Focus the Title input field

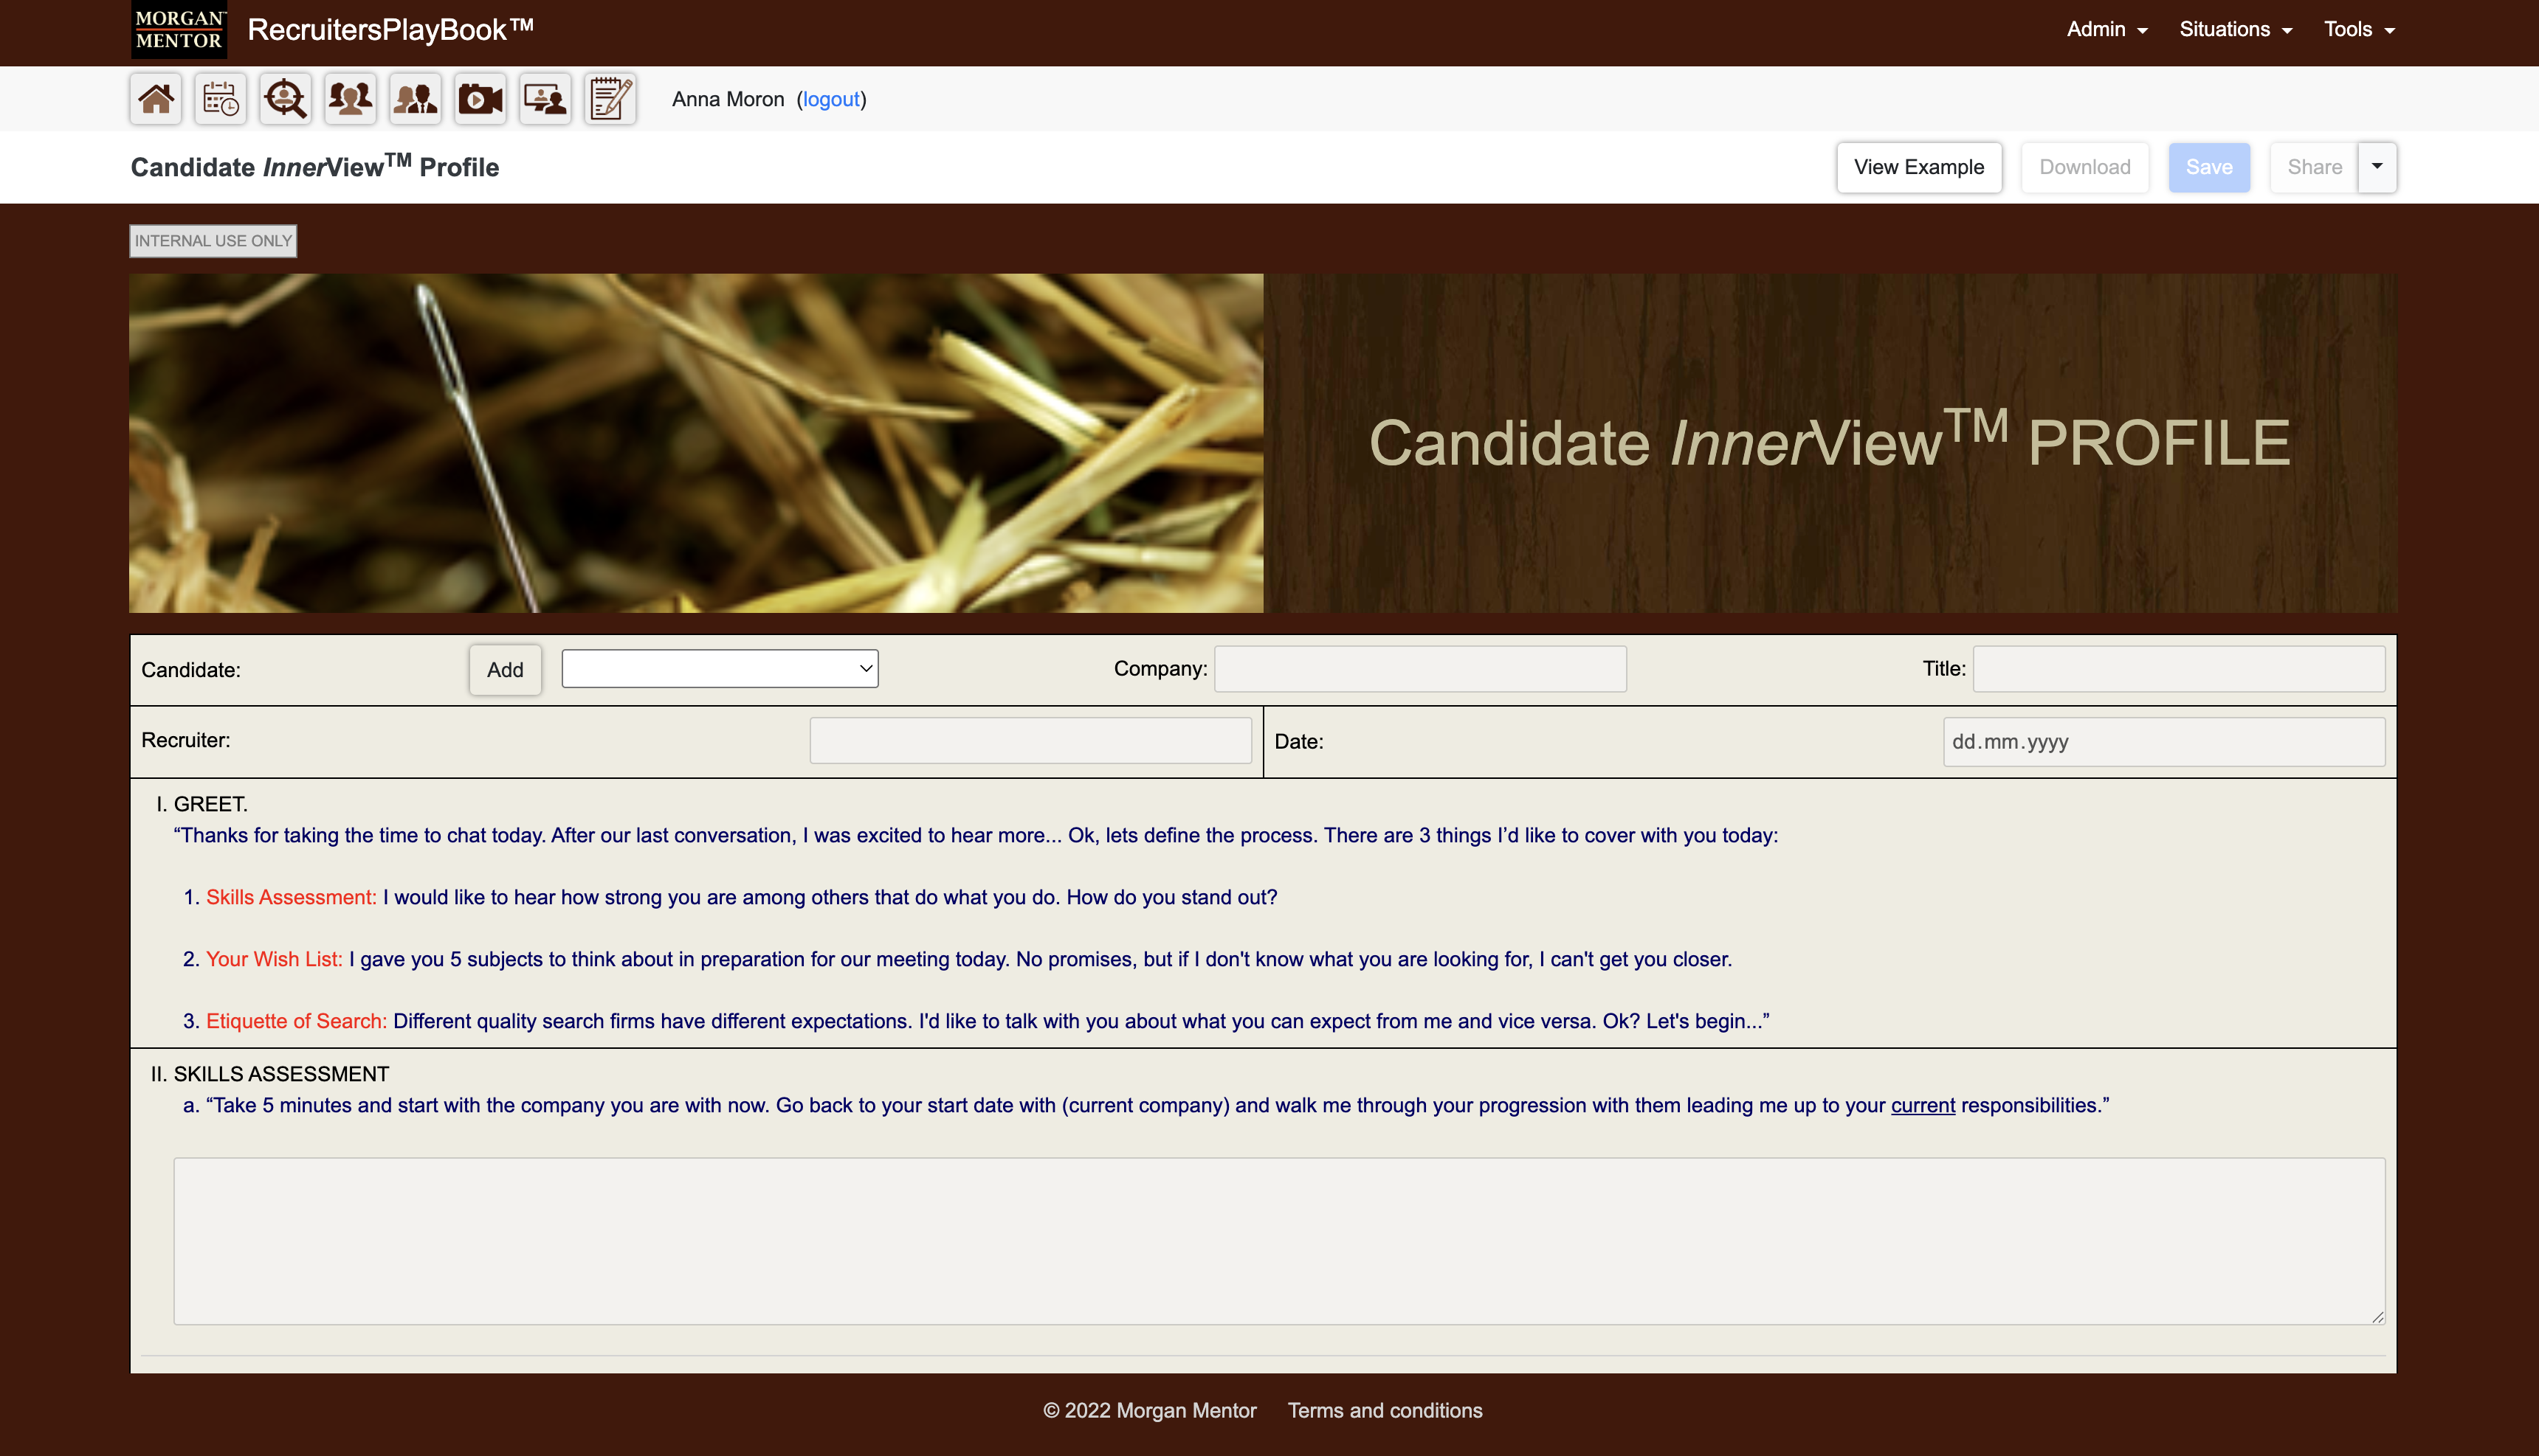click(2179, 669)
